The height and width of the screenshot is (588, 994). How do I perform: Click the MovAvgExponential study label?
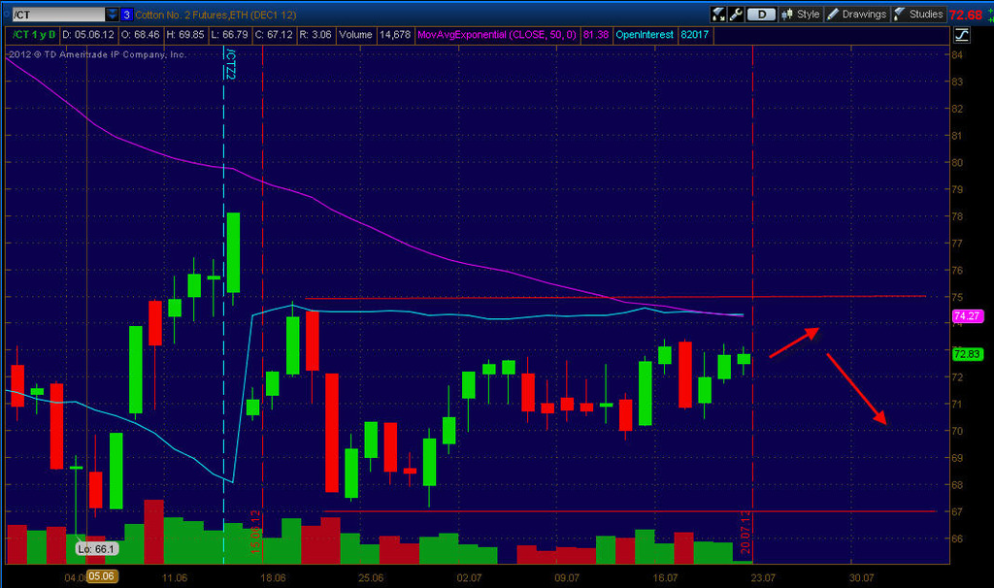tap(496, 35)
